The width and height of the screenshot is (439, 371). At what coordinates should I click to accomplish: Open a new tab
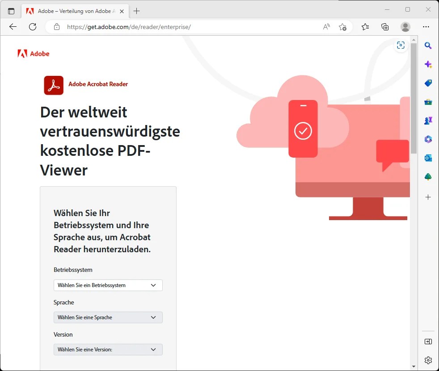137,11
